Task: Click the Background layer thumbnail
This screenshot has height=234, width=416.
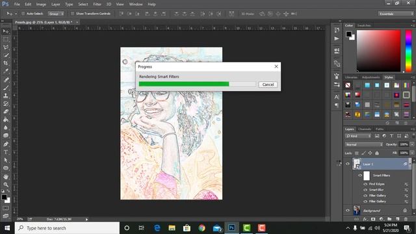Action: click(357, 211)
